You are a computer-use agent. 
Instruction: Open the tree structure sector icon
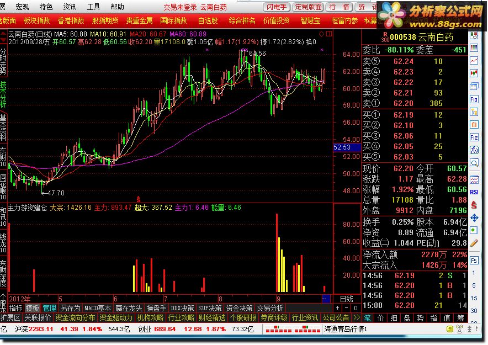[x=474, y=112]
